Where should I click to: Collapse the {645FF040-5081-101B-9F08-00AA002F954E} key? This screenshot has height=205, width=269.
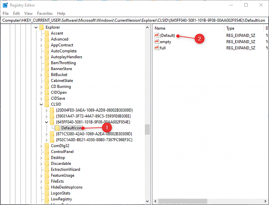[47, 122]
